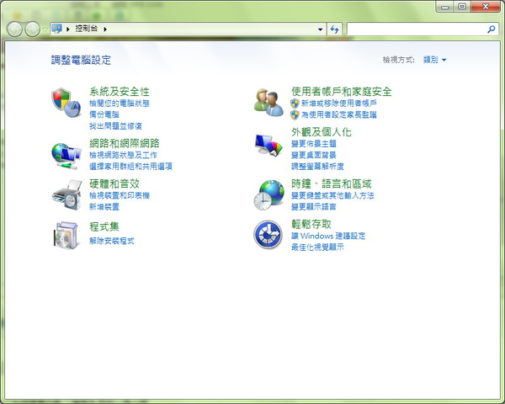Click shield icon beside 為使用者設定家長監護
The height and width of the screenshot is (404, 505).
295,114
